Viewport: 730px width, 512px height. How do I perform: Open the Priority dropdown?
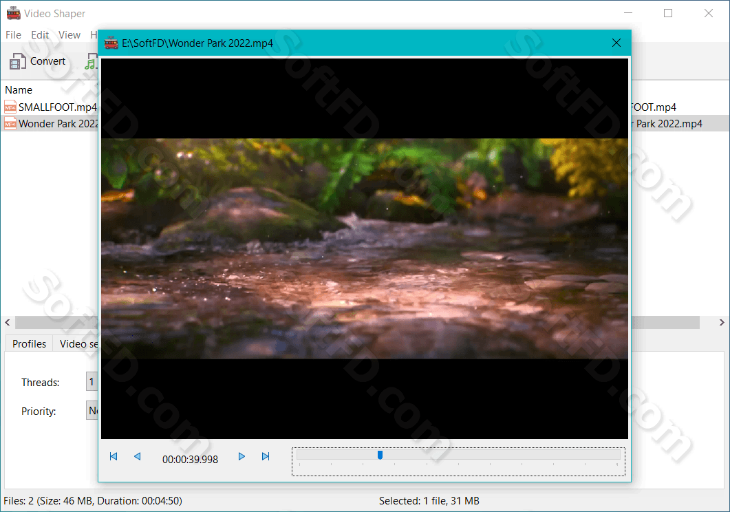point(92,411)
